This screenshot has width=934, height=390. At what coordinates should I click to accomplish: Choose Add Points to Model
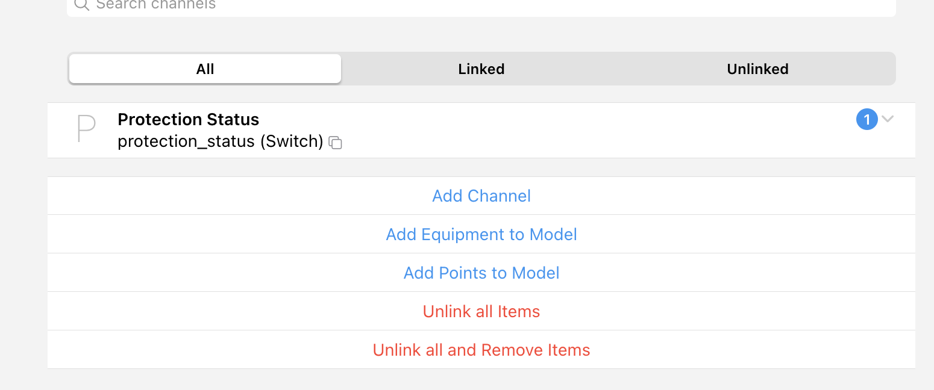481,273
